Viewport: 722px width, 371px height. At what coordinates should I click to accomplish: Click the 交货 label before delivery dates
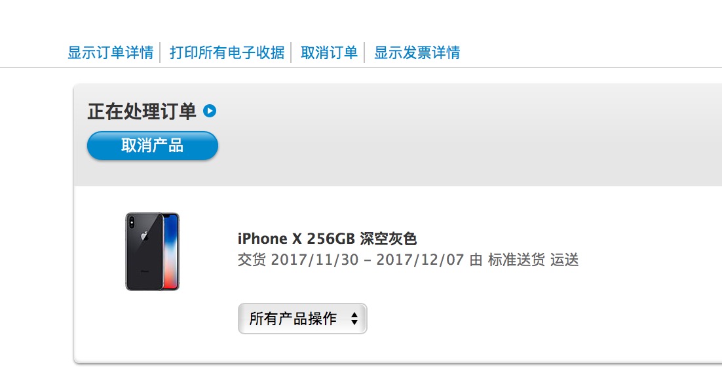[252, 260]
